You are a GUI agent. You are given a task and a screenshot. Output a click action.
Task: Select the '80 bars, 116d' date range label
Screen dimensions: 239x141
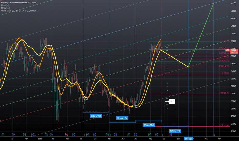(149, 125)
